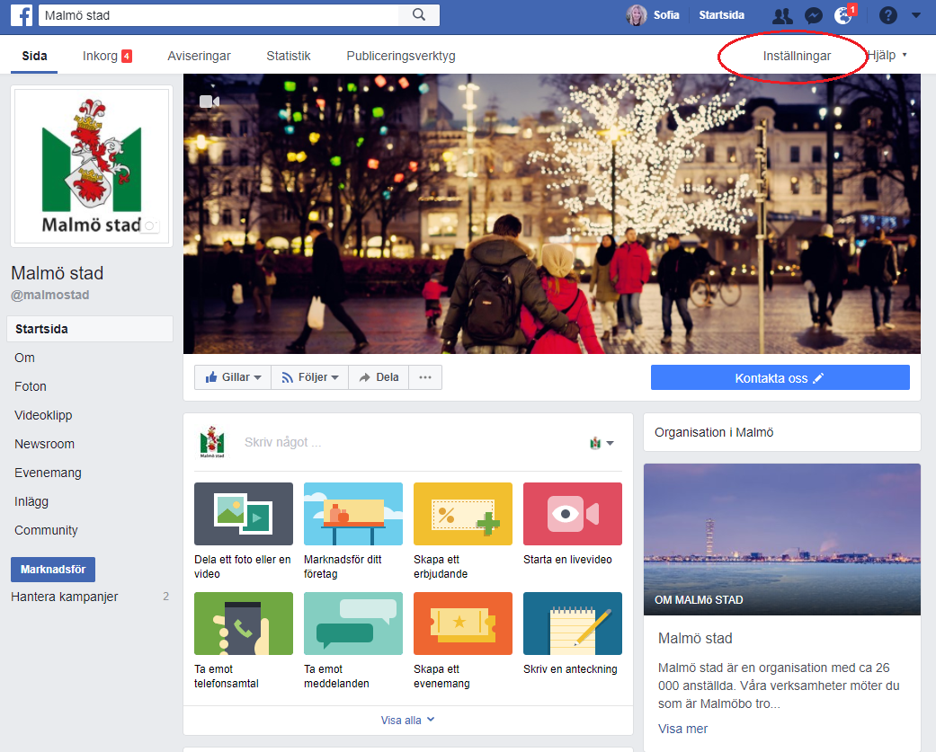The image size is (936, 752).
Task: Open the Inkorg tab
Action: (107, 56)
